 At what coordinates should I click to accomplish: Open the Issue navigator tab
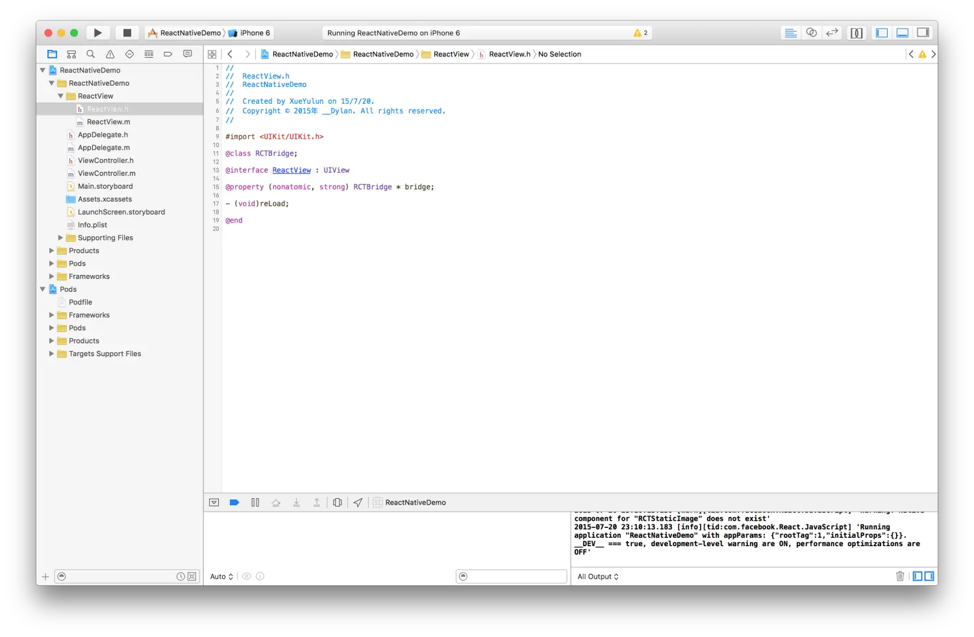(110, 54)
